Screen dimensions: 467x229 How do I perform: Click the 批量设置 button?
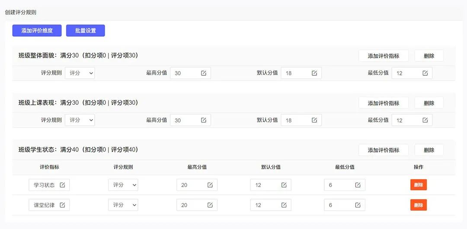(86, 30)
